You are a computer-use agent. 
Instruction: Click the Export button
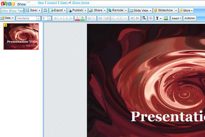point(58,11)
